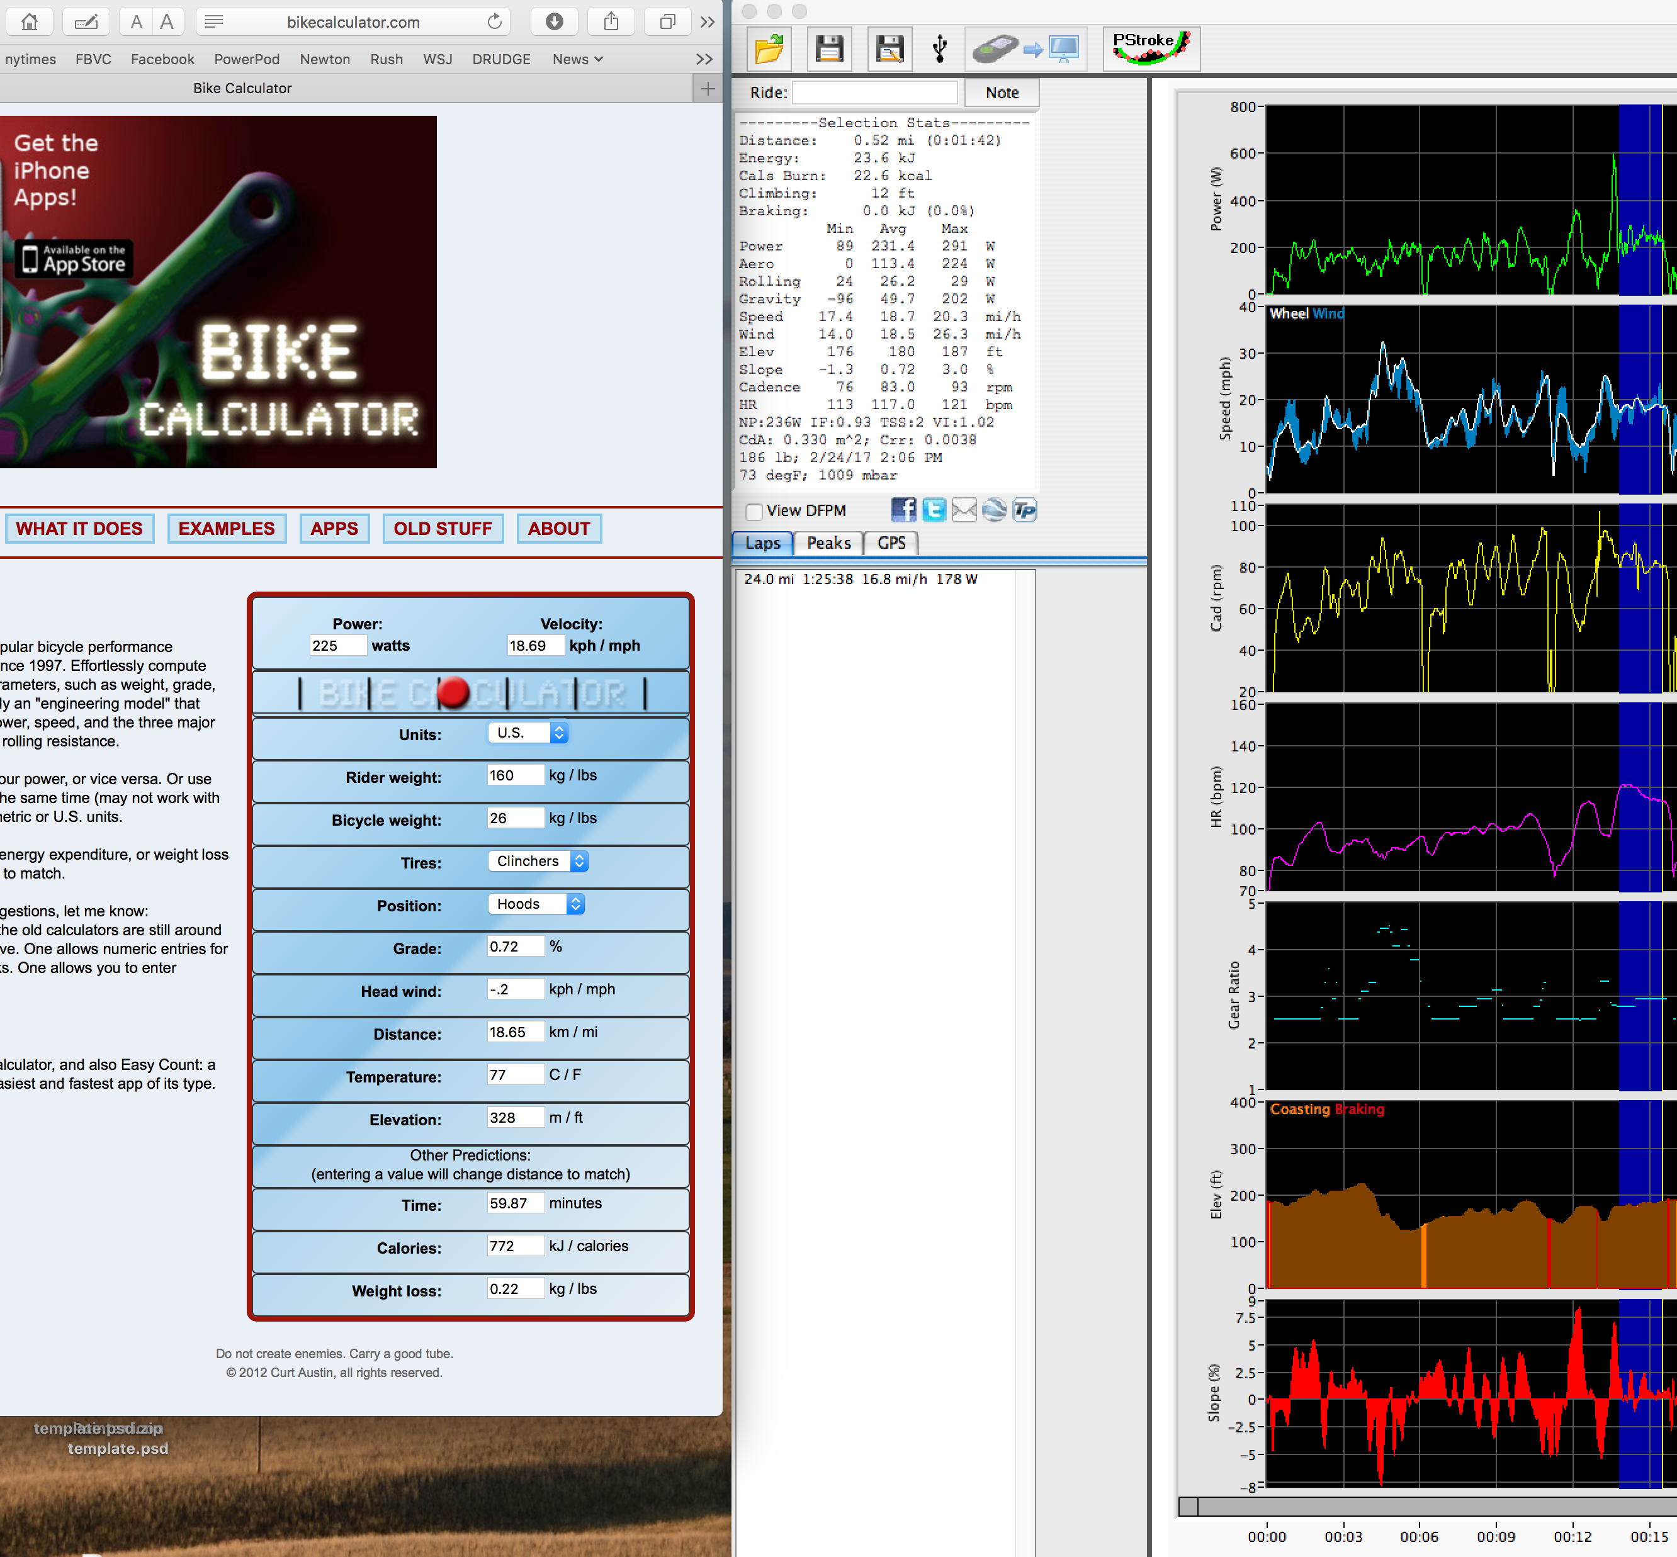Share ride to Facebook icon
Screen dimensions: 1677x1557
pos(903,510)
